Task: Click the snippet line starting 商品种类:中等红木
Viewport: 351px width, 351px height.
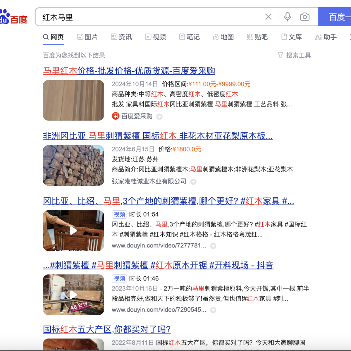Action: 175,94
